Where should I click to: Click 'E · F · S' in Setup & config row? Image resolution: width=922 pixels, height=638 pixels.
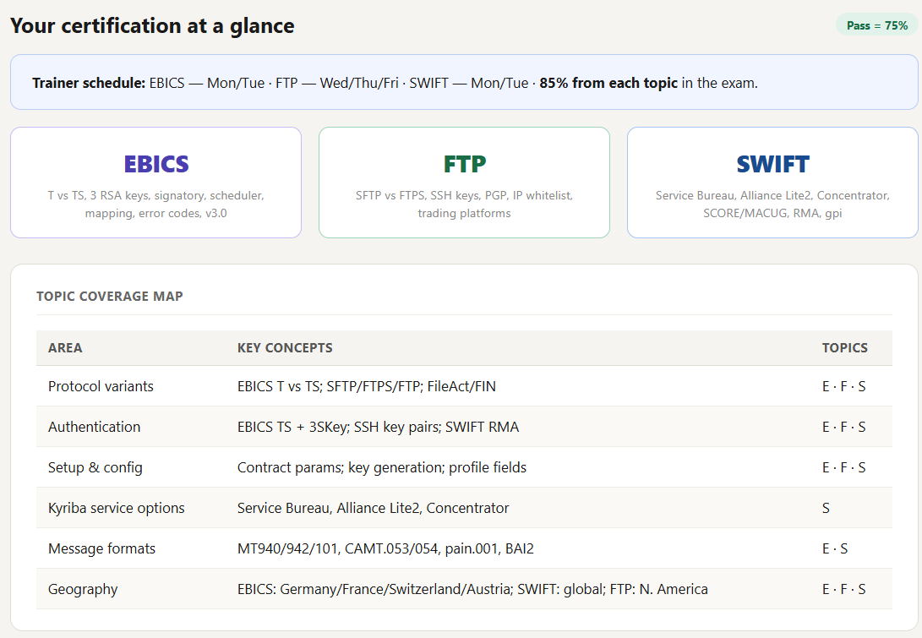point(843,467)
